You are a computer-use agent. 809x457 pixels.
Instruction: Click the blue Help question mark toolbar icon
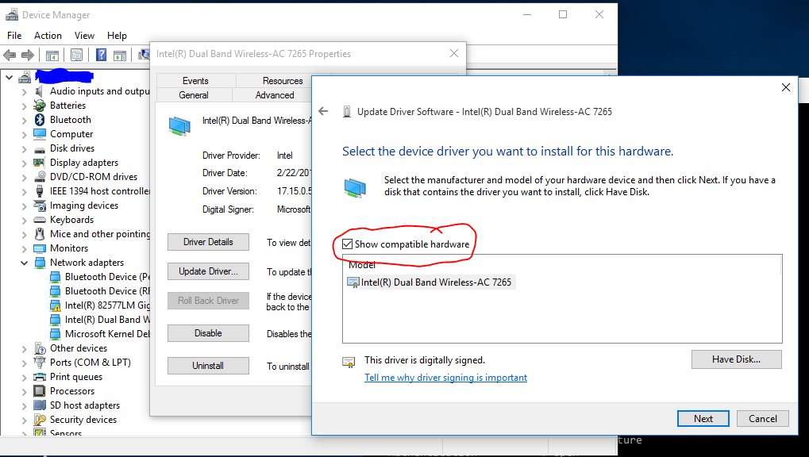(101, 55)
